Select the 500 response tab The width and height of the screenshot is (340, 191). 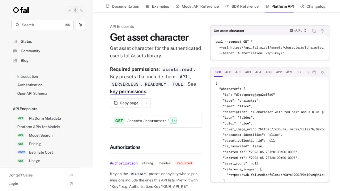[299, 72]
